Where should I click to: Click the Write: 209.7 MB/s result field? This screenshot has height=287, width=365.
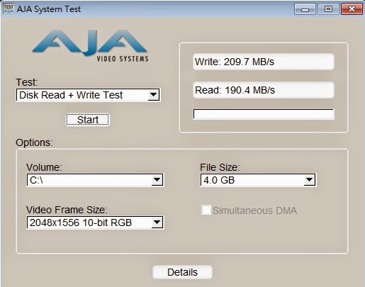click(264, 62)
